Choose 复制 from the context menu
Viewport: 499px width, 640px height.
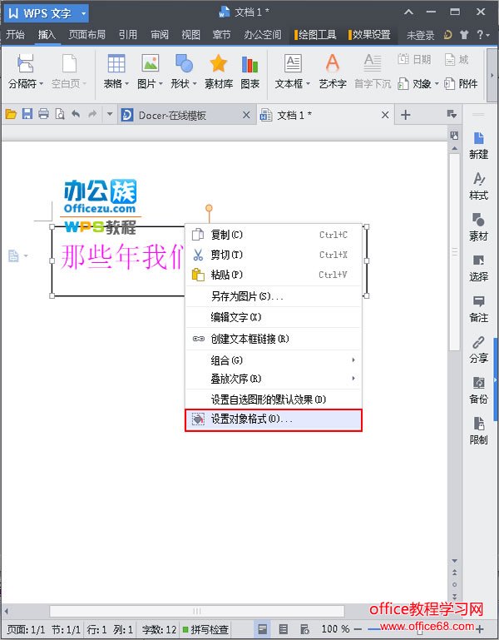[274, 235]
